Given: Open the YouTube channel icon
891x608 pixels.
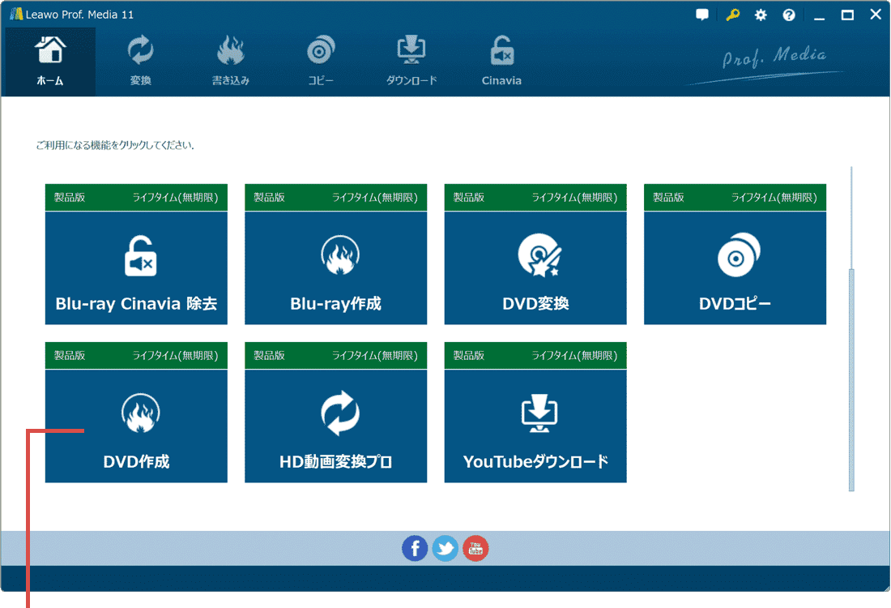Looking at the screenshot, I should pos(475,548).
